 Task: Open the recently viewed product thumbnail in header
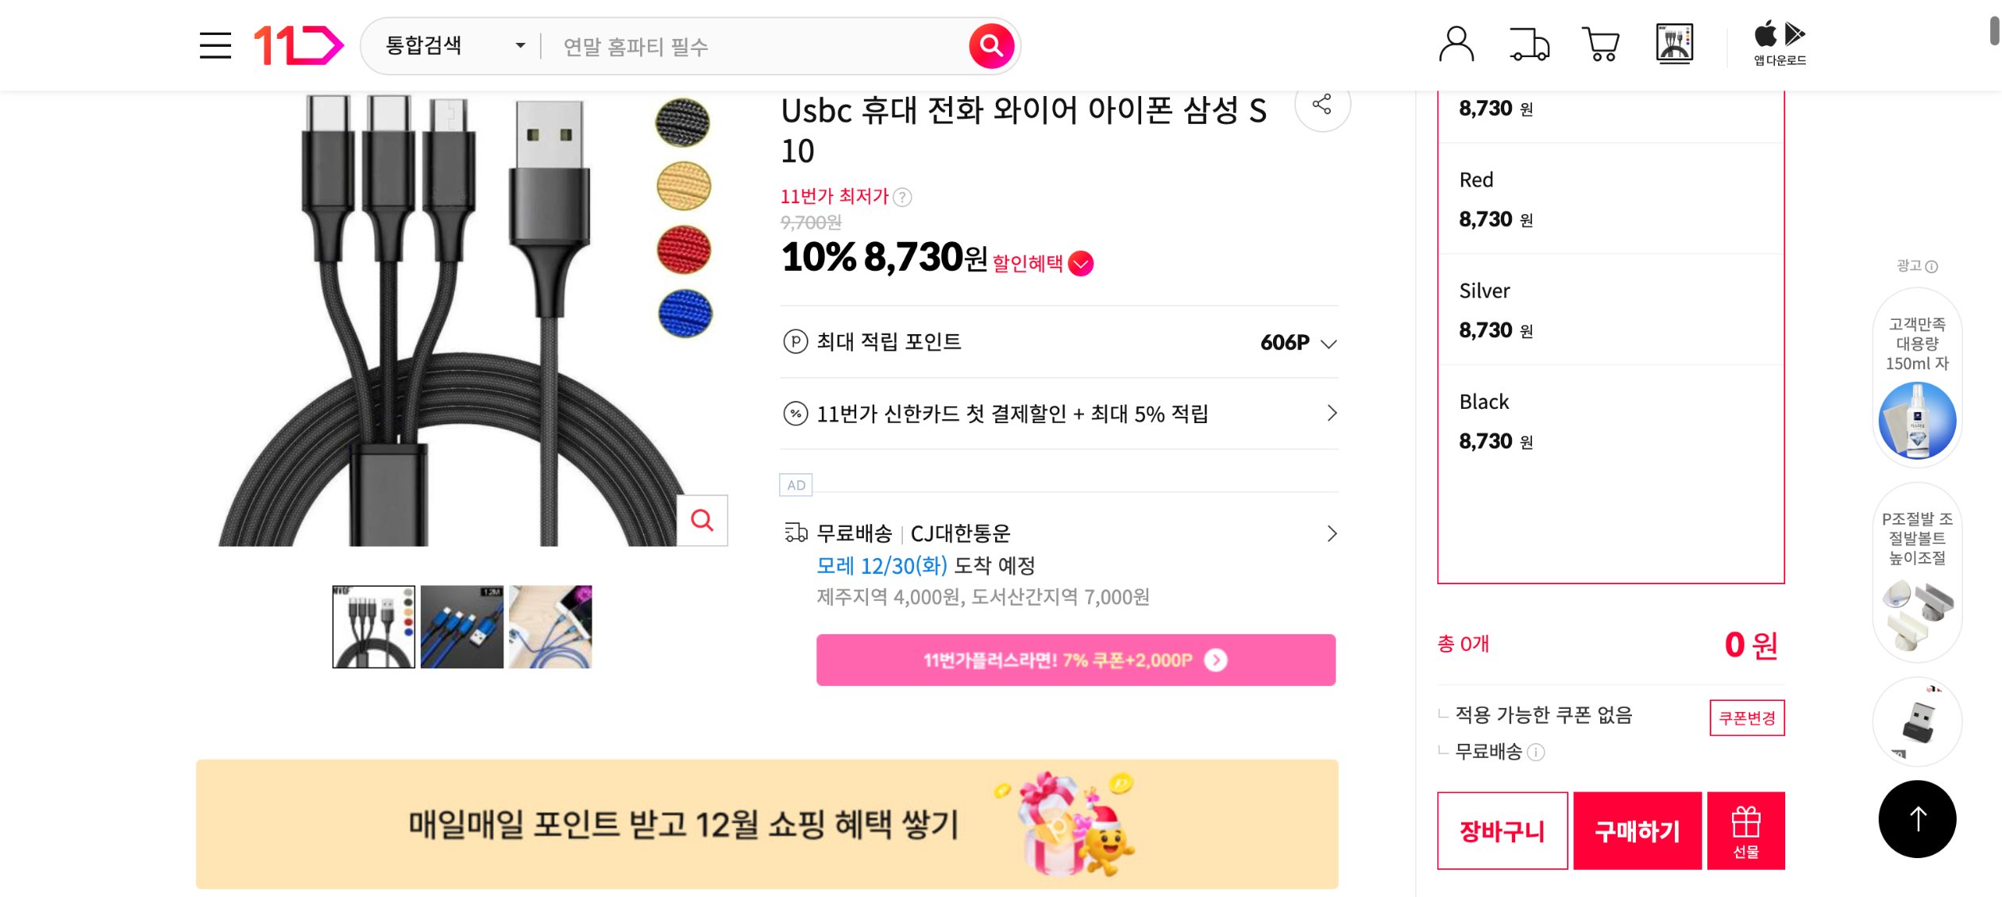tap(1674, 44)
